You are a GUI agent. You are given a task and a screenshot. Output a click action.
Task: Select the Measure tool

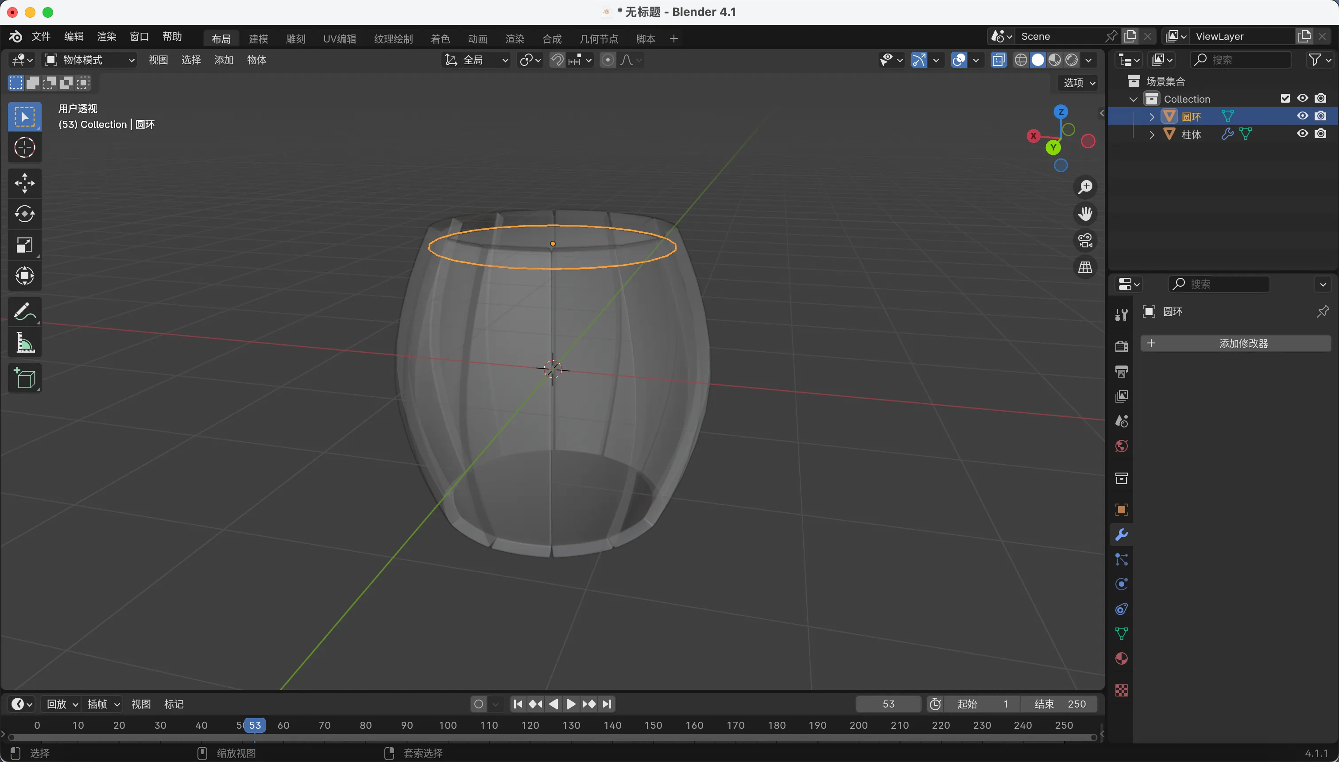point(25,343)
